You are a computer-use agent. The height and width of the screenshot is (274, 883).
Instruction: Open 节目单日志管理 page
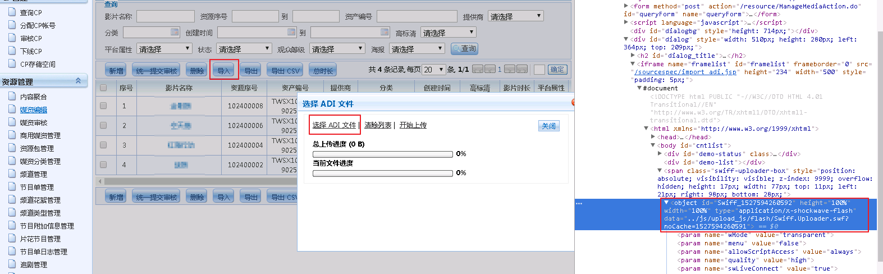tap(44, 252)
